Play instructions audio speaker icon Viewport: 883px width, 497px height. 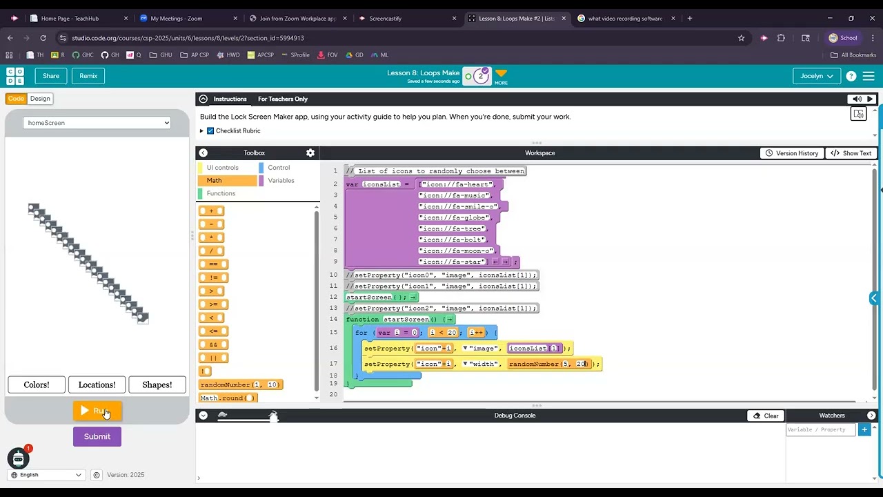coord(857,99)
